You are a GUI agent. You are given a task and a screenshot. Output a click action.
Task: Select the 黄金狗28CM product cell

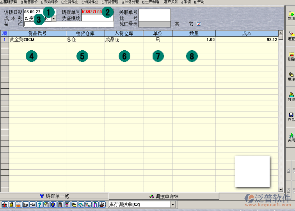click(37, 40)
